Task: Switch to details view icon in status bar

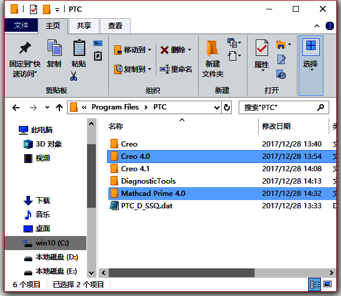Action: pos(315,284)
